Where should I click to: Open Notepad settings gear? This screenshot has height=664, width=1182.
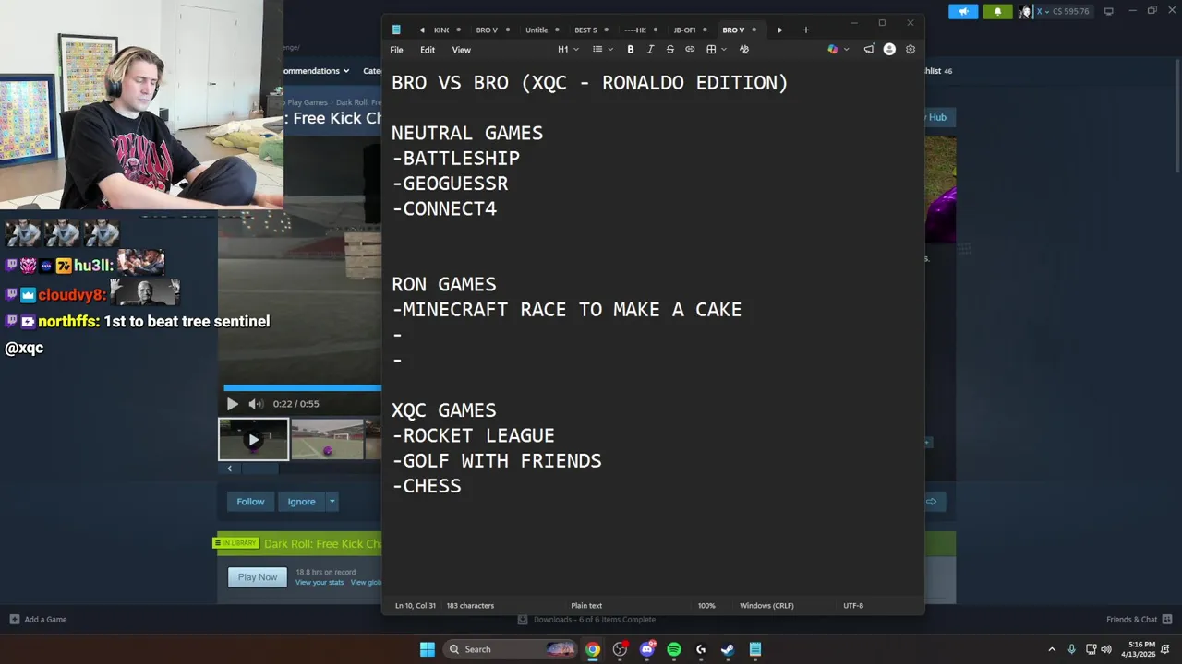pos(911,49)
